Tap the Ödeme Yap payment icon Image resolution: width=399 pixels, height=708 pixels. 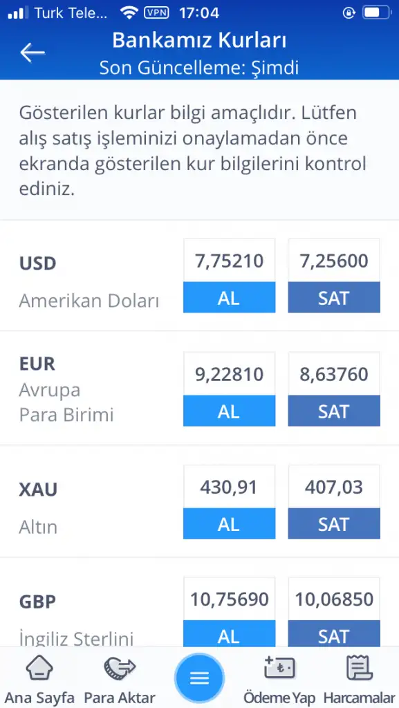(x=279, y=669)
